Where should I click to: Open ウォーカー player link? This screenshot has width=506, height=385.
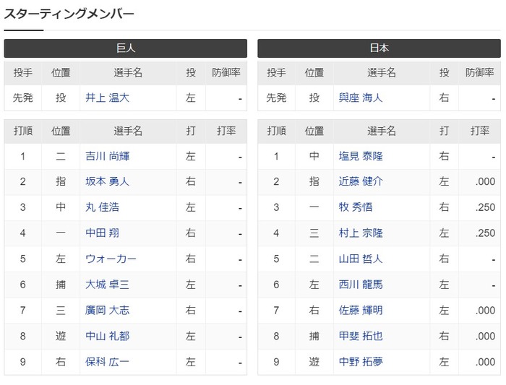(111, 259)
